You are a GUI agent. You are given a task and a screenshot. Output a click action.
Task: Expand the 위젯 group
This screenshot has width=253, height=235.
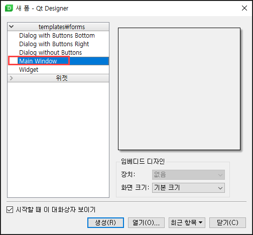pyautogui.click(x=11, y=78)
